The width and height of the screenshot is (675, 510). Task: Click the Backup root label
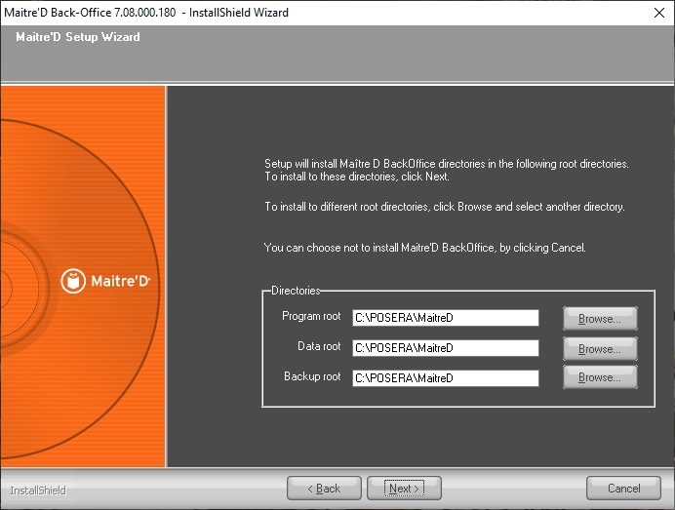(312, 376)
